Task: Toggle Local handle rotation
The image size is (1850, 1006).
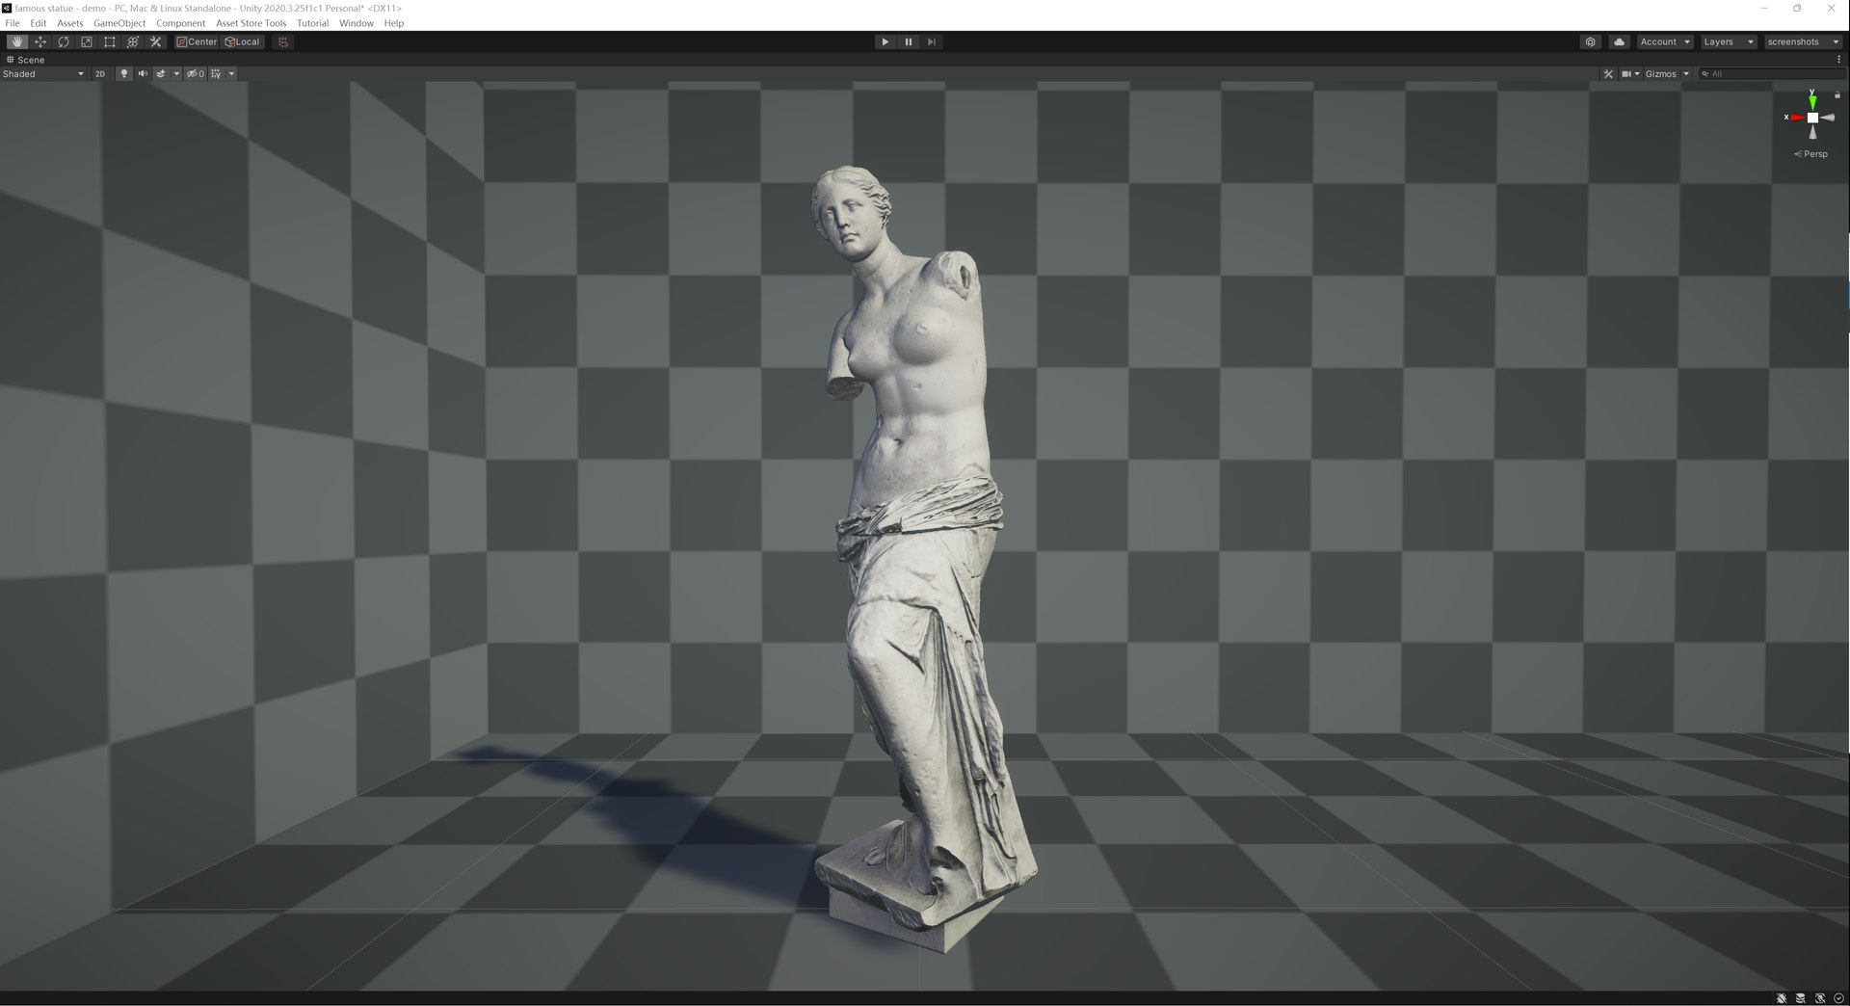Action: tap(243, 41)
